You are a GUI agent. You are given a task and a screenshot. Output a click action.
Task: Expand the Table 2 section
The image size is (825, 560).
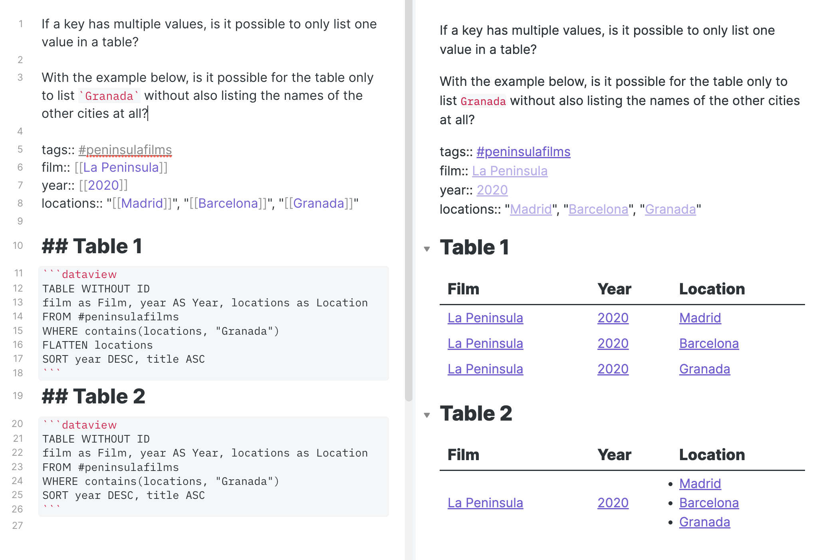click(x=428, y=413)
